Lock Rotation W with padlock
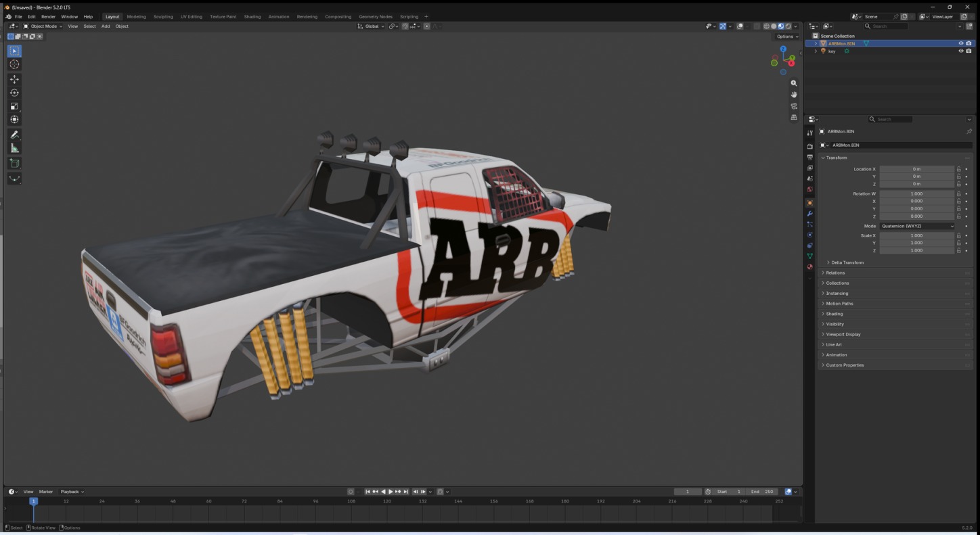 958,193
